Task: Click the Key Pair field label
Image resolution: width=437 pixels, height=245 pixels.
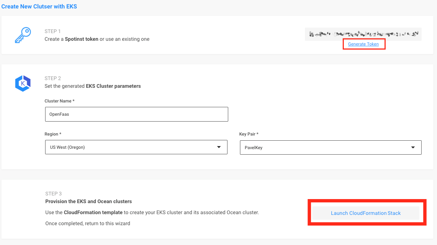Action: [x=249, y=134]
